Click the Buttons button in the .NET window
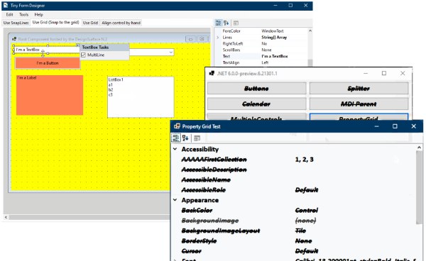 click(257, 89)
